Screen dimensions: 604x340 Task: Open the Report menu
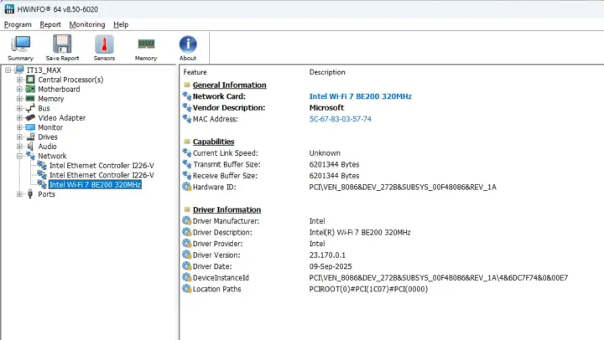tap(50, 24)
